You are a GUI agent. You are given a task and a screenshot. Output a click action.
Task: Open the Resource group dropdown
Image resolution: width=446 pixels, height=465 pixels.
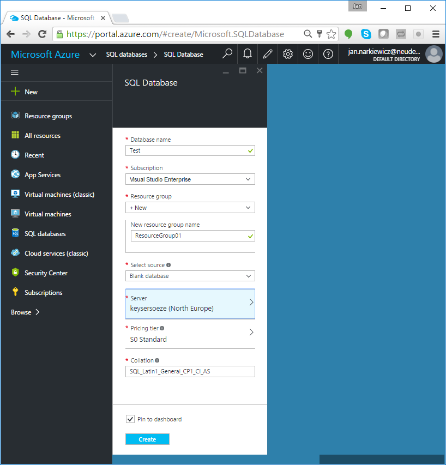(190, 207)
